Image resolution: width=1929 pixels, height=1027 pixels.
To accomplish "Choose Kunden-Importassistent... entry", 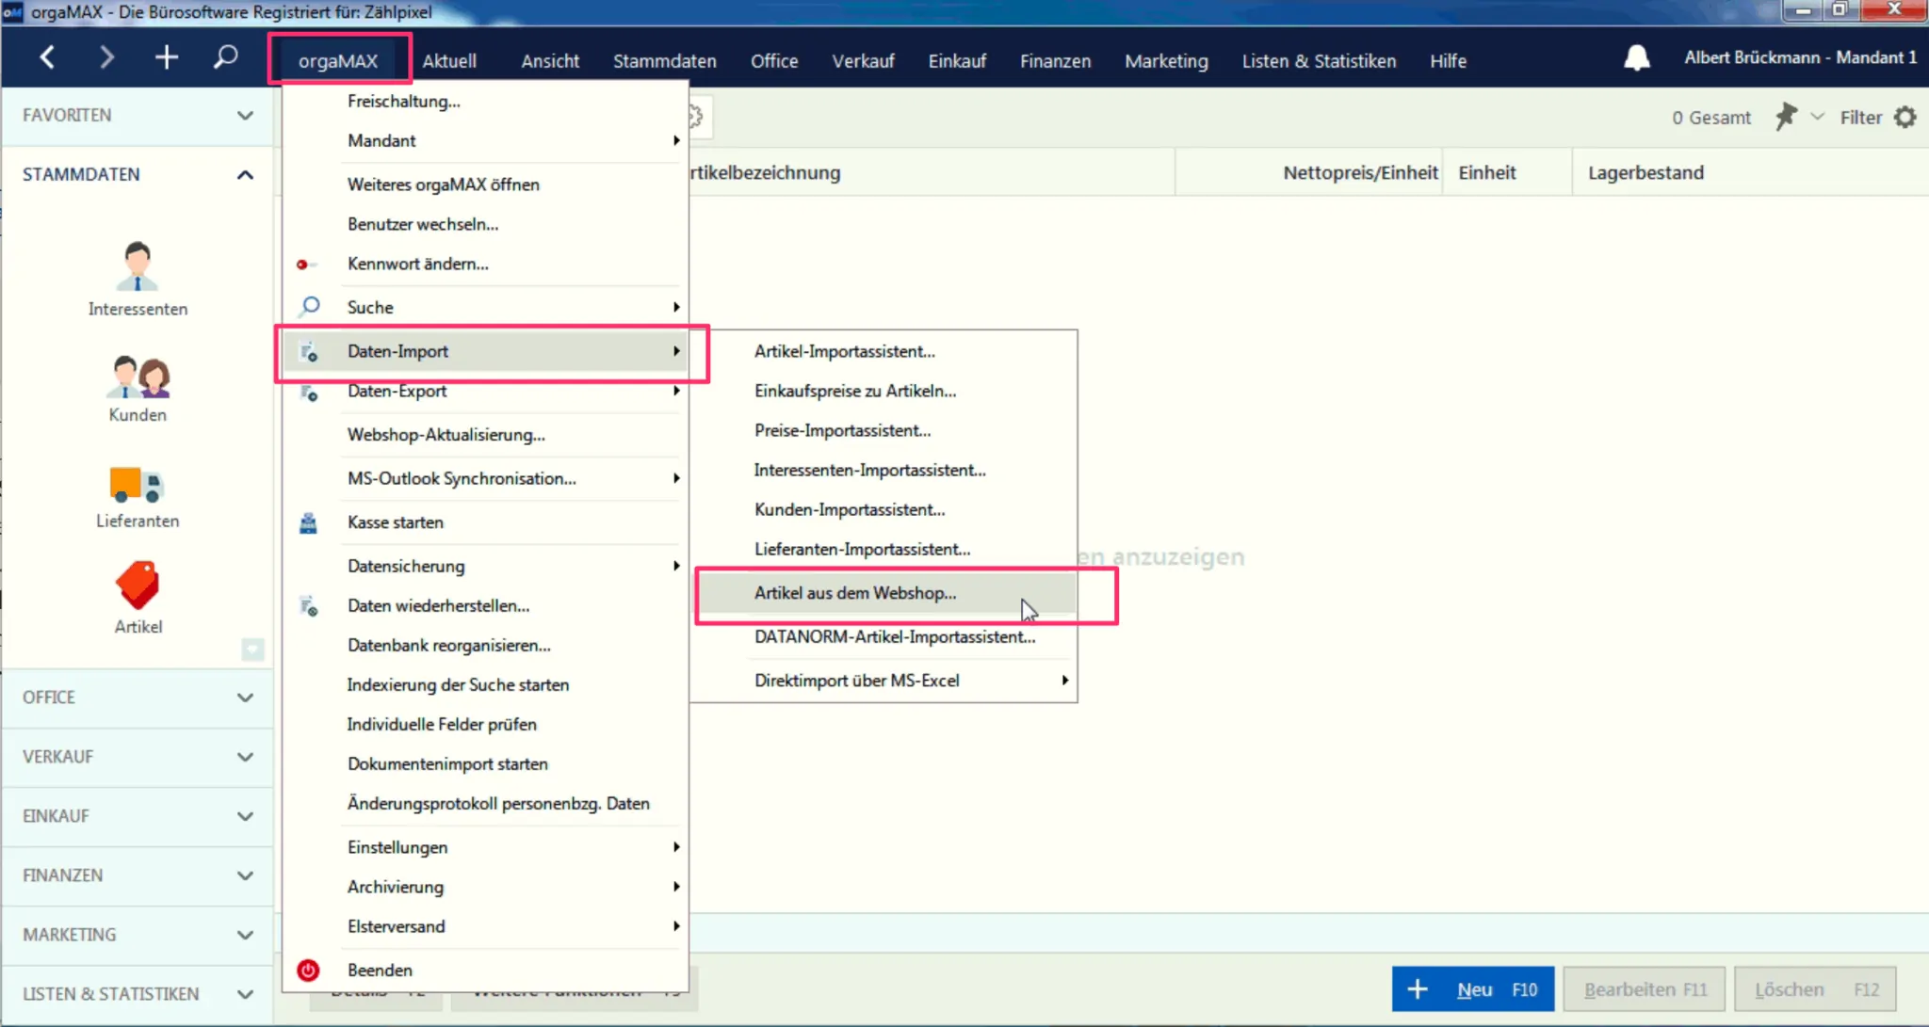I will tap(885, 509).
